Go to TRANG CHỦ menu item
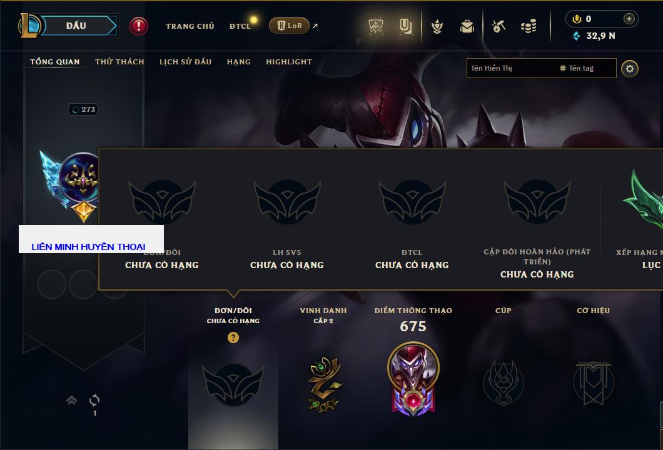The image size is (663, 450). (190, 26)
